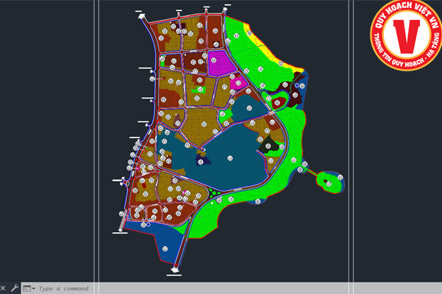
Task: Click the small island east of the map
Action: [x=329, y=180]
